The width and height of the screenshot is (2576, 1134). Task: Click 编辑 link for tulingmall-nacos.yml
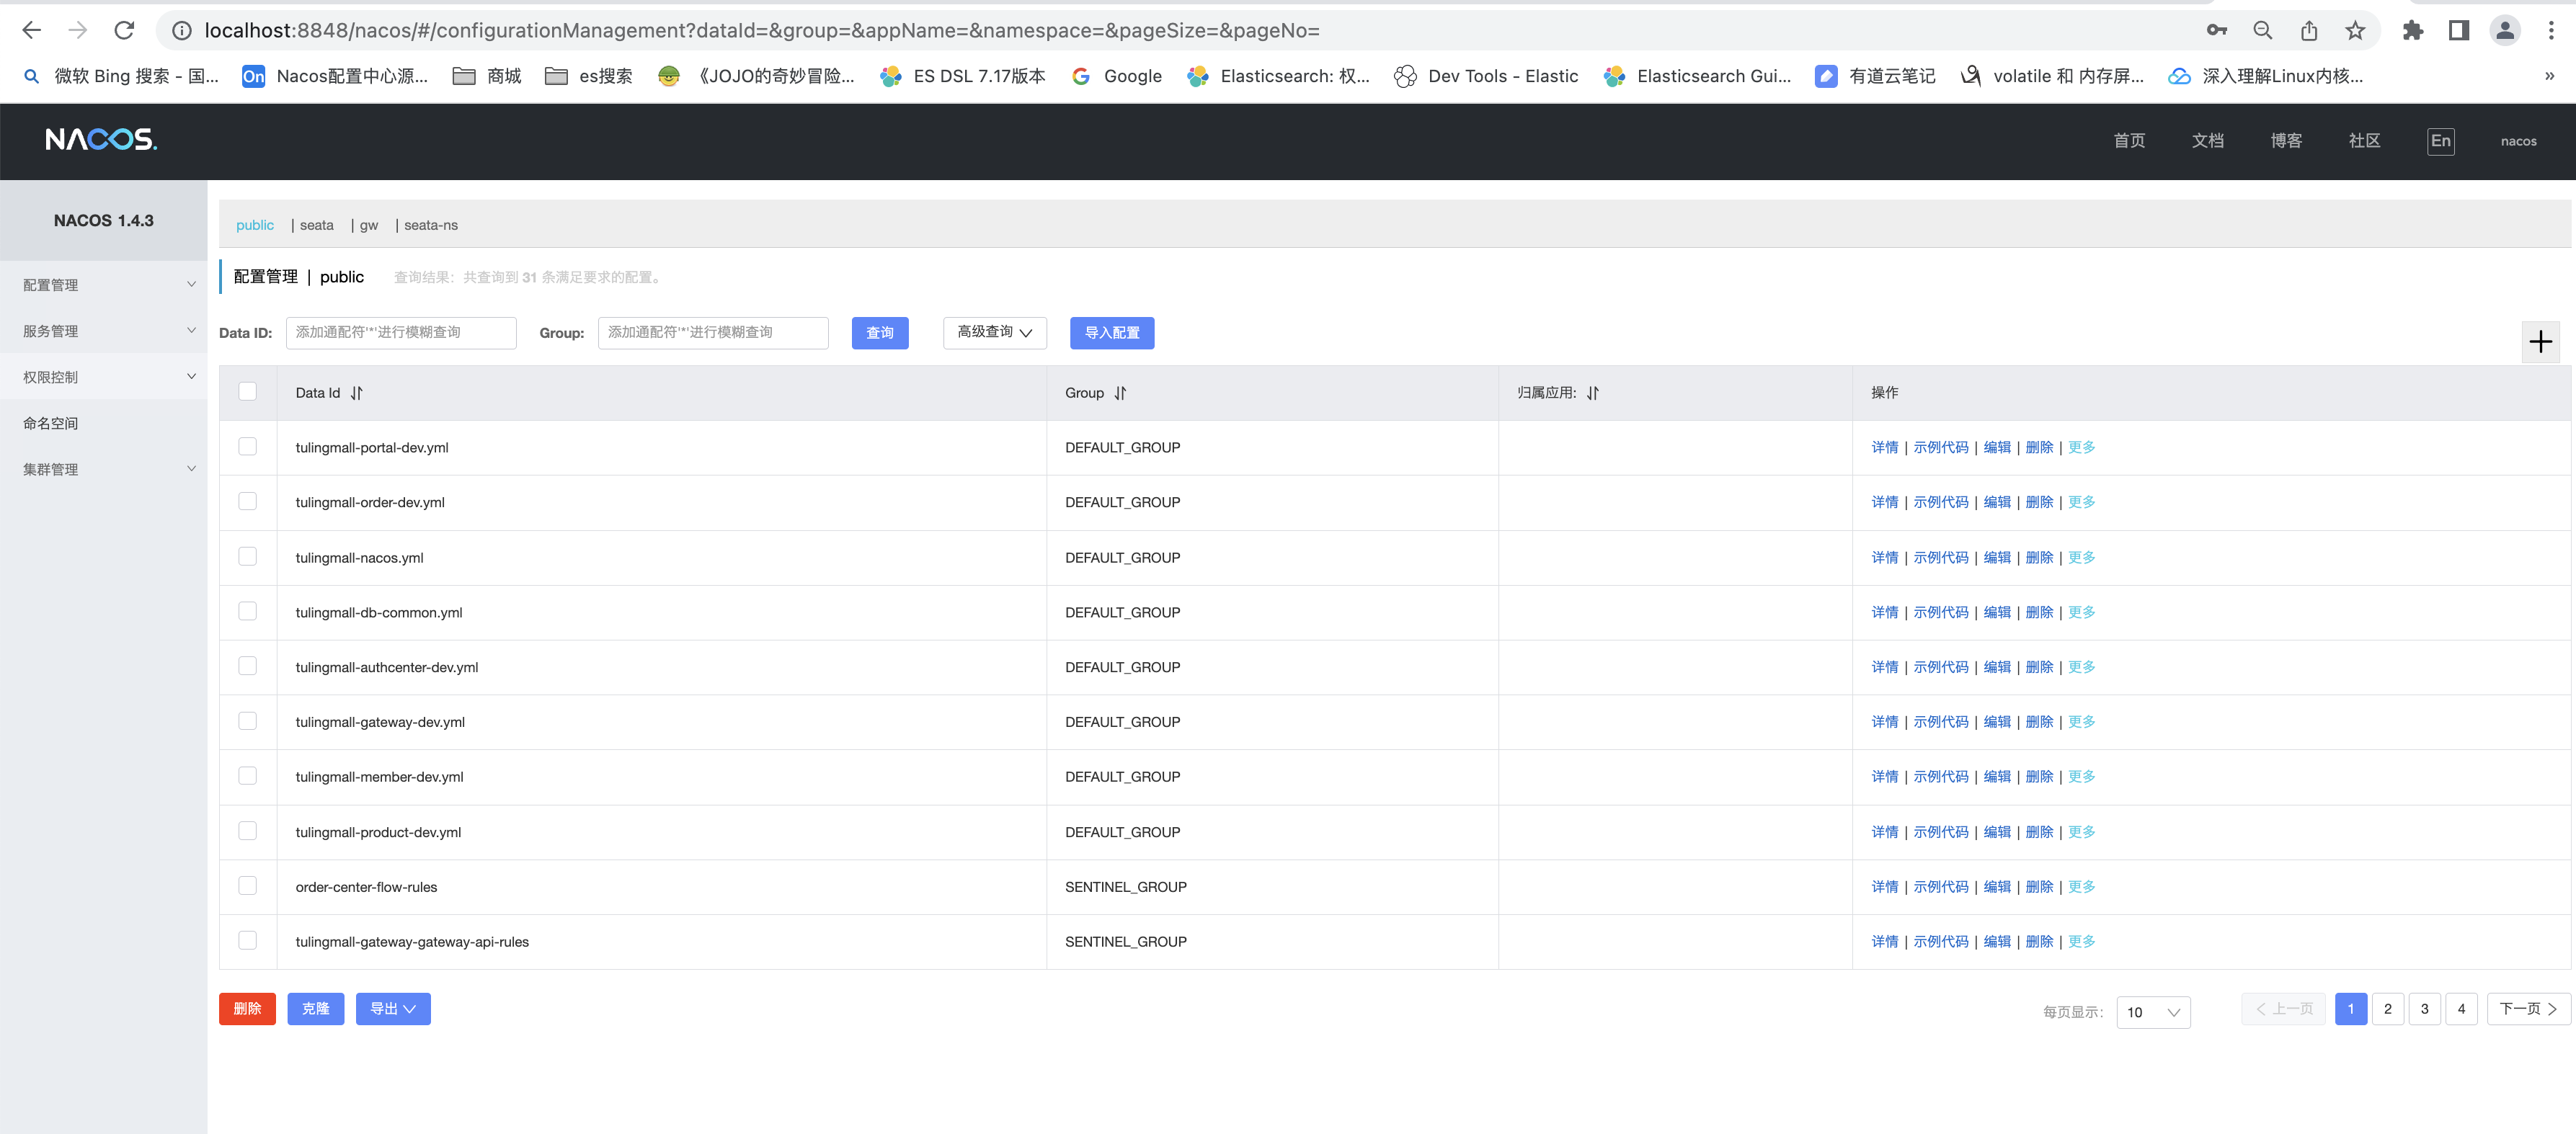(1996, 557)
